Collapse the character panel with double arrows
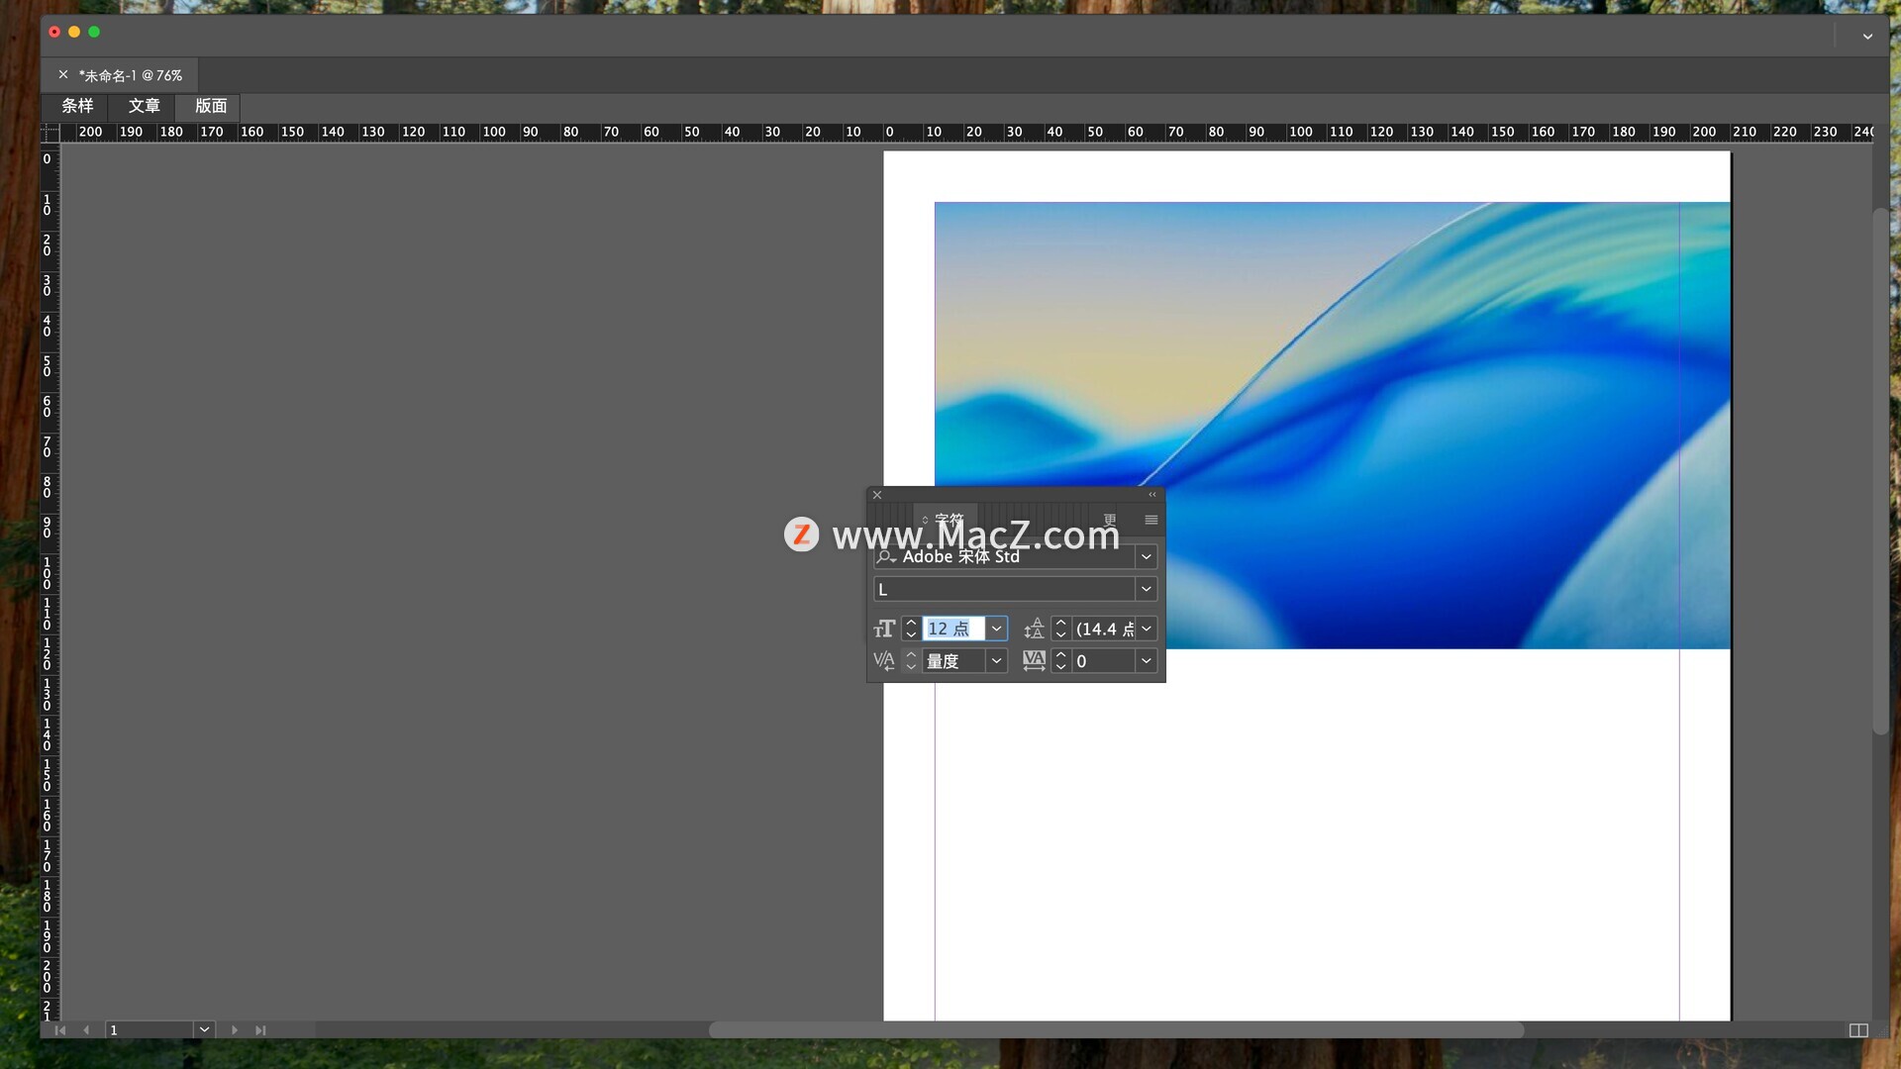Image resolution: width=1901 pixels, height=1069 pixels. pos(1151,495)
